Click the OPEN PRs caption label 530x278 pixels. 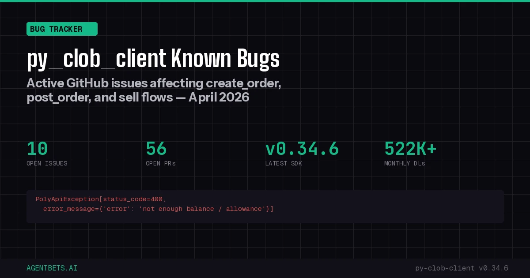point(161,163)
